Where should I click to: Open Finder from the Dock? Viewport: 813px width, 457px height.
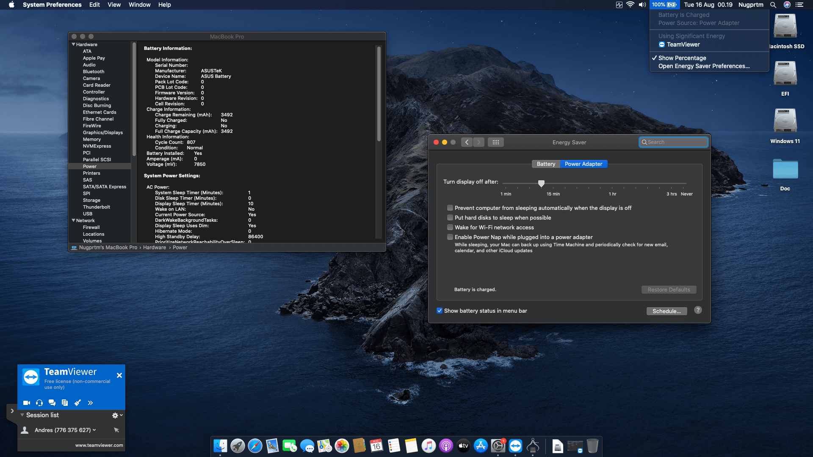[220, 446]
